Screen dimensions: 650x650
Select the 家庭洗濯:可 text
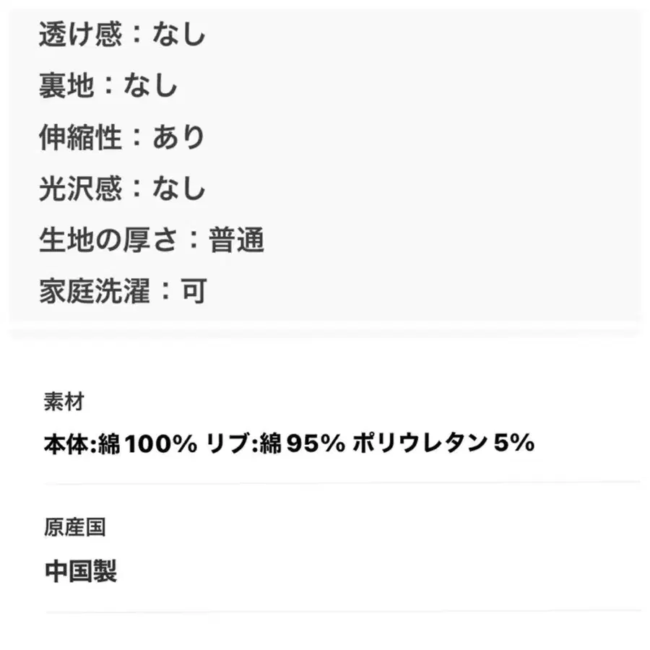tap(123, 292)
